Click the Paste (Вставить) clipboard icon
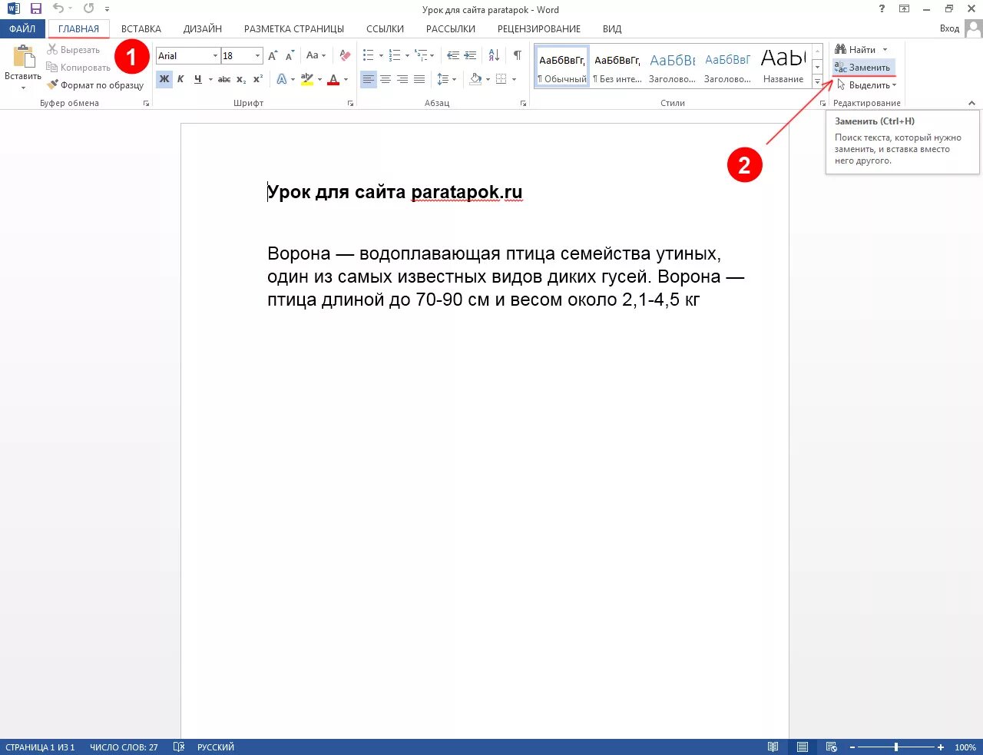This screenshot has height=755, width=983. pyautogui.click(x=23, y=57)
